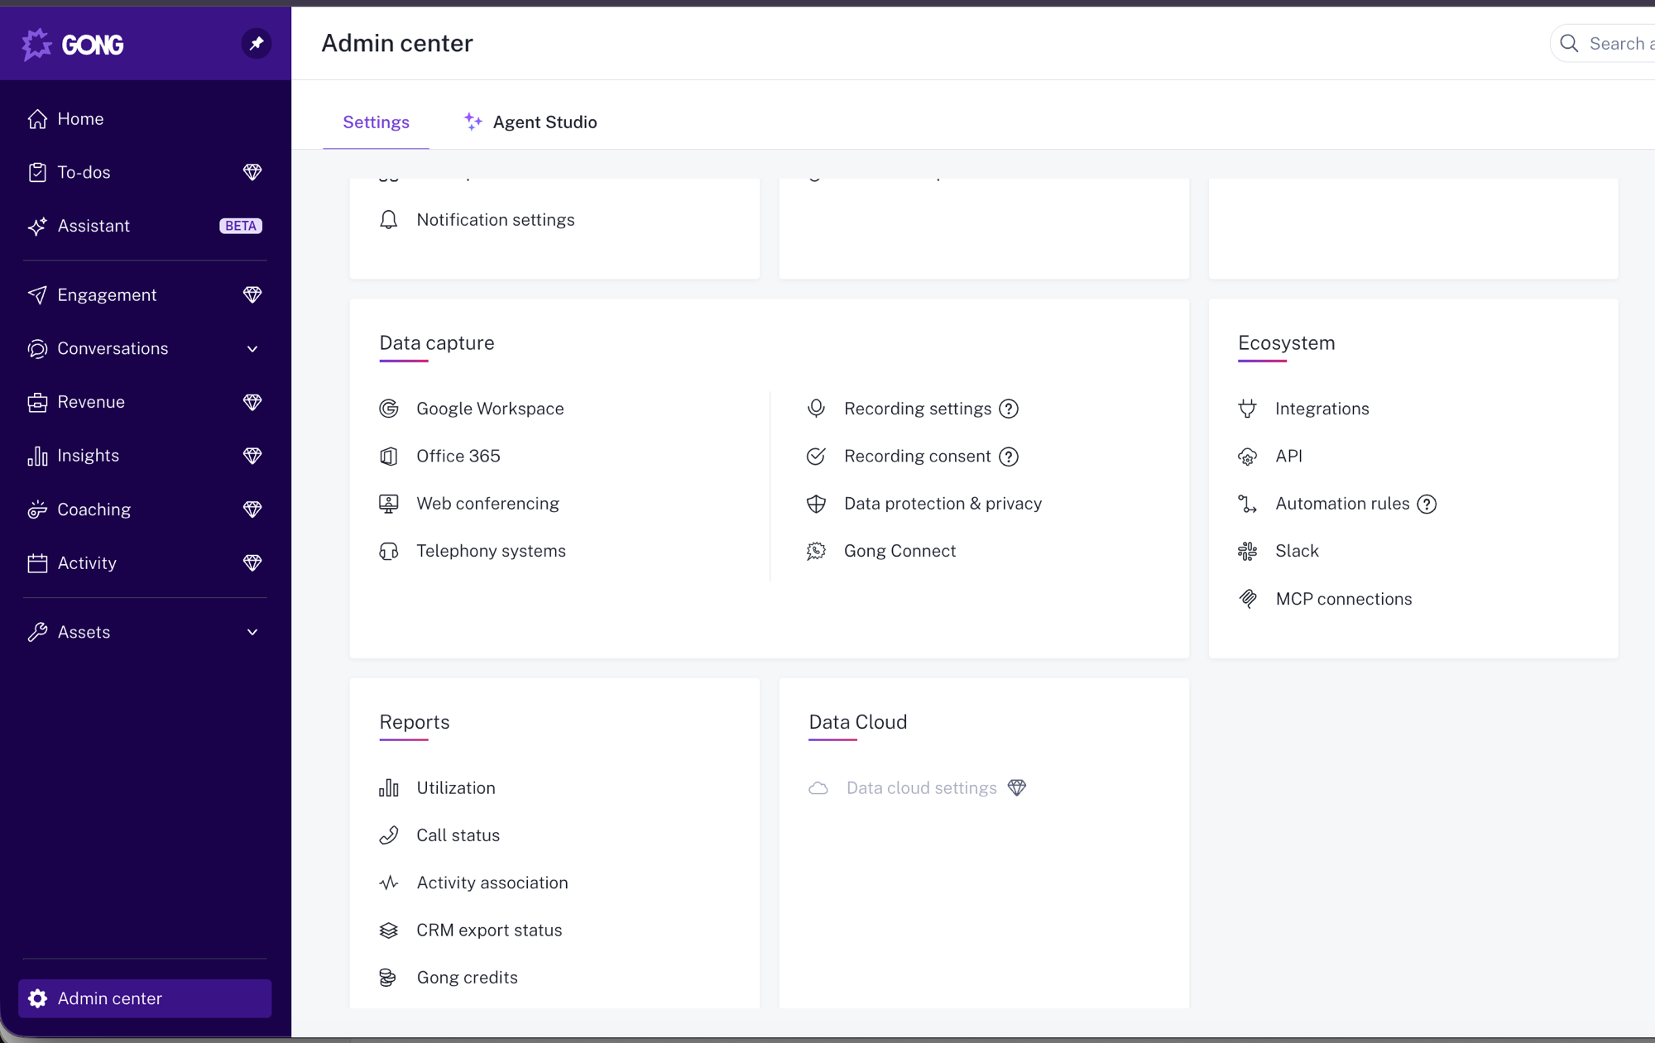Open Data protection & privacy
The height and width of the screenshot is (1043, 1655).
[943, 504]
